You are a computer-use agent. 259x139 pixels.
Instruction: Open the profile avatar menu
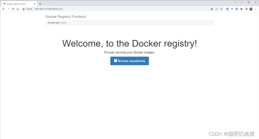point(251,9)
